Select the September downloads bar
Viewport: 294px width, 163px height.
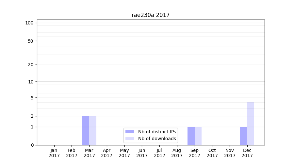[198, 136]
